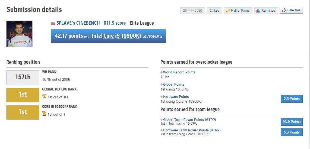
Task: Click the 93.0 Points badge
Action: click(291, 122)
